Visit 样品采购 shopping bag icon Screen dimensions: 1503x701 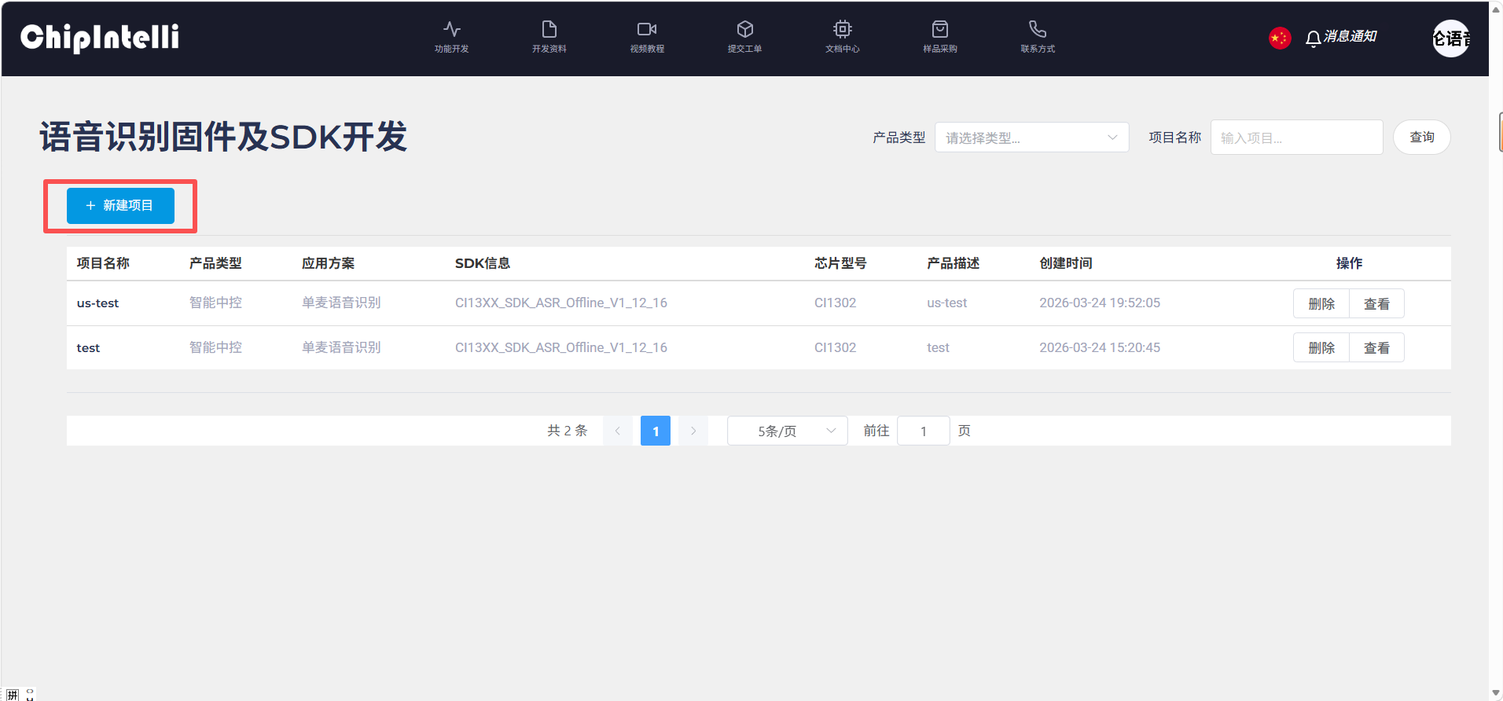(x=940, y=29)
